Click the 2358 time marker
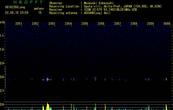Image resolution: width=173 pixels, height=110 pixels. 134,24
